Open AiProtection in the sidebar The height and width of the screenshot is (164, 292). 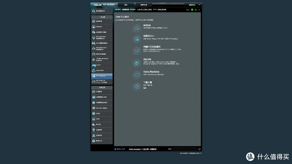[102, 38]
